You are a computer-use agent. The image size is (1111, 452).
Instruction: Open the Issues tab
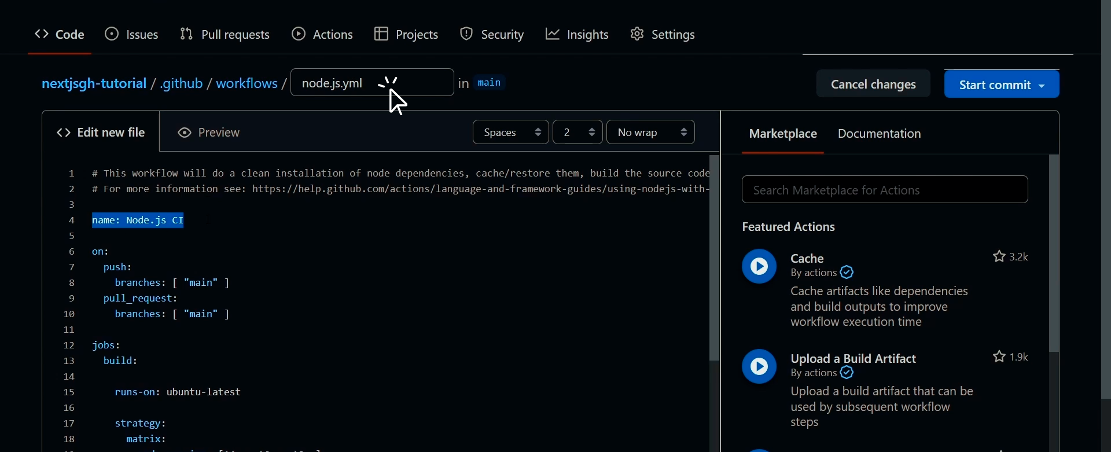point(131,35)
